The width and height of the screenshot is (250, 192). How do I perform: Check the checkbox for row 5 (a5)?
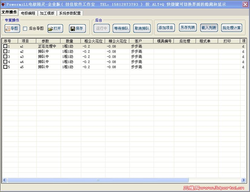(x=5, y=67)
